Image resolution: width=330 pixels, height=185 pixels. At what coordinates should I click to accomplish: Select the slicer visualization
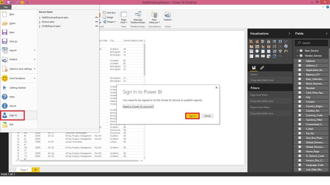tap(268, 56)
